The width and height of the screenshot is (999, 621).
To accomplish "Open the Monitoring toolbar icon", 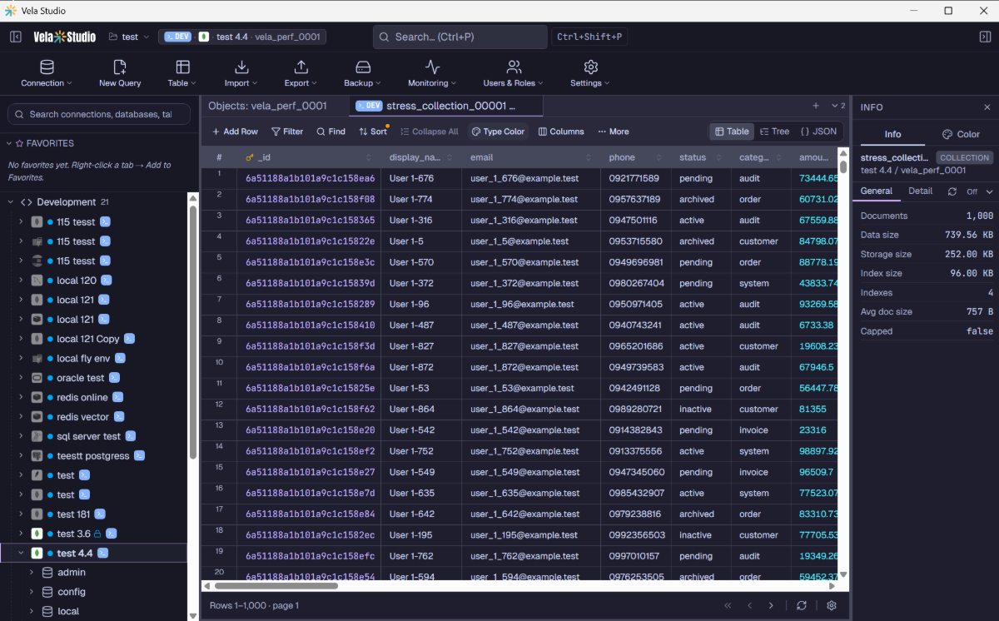I will pyautogui.click(x=432, y=67).
